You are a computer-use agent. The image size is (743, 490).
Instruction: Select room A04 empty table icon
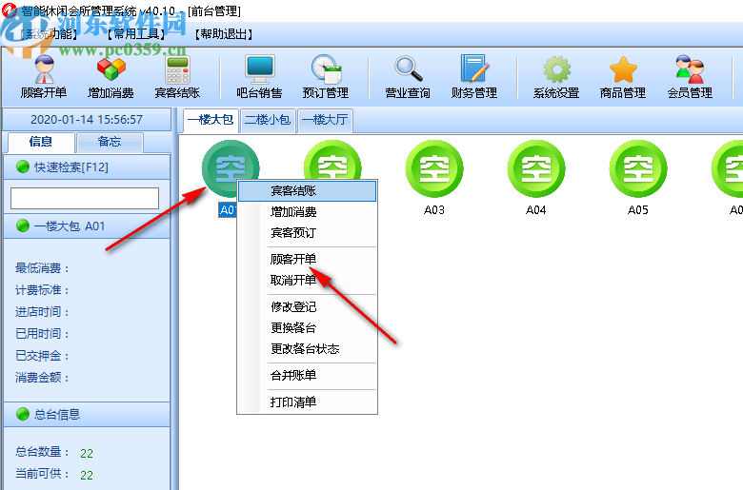click(x=536, y=168)
